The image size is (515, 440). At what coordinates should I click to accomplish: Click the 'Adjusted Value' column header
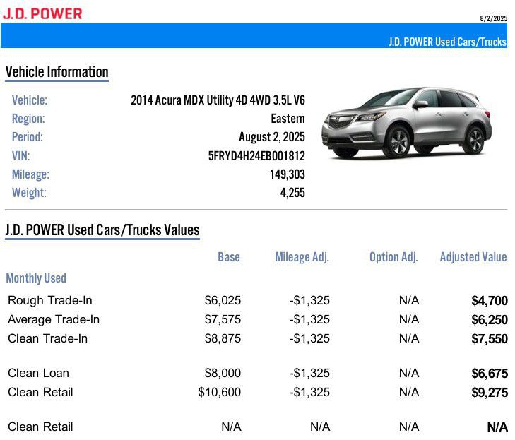pos(473,257)
